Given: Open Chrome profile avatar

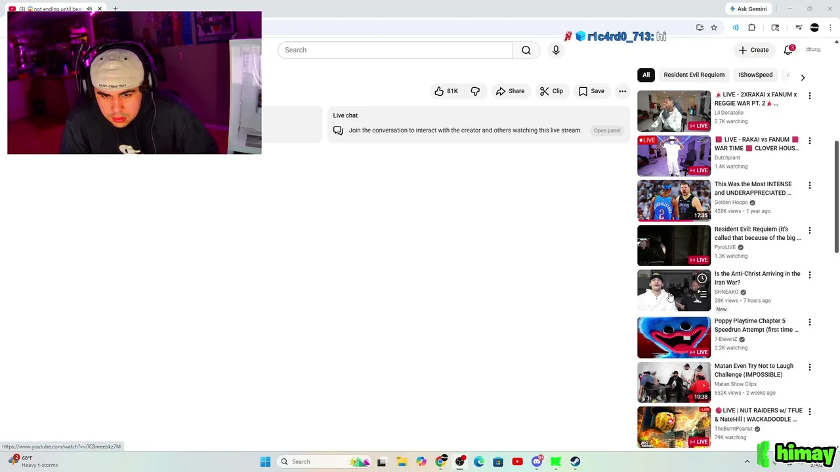Looking at the screenshot, I should [x=814, y=28].
